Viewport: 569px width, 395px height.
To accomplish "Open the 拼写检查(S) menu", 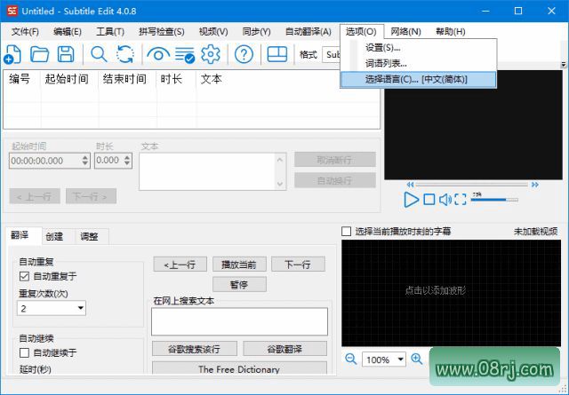I will (x=162, y=32).
